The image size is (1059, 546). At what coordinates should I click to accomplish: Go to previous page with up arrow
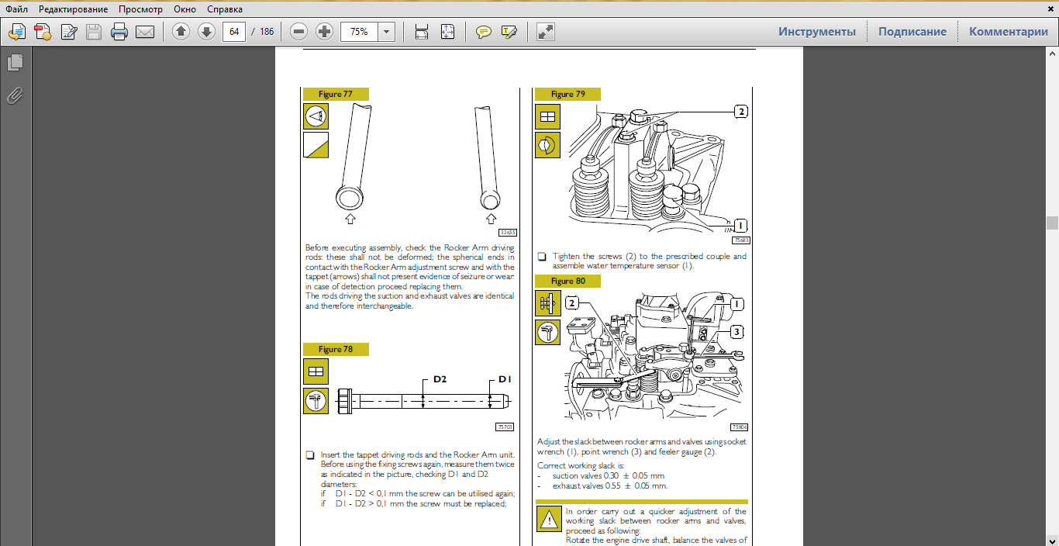(x=181, y=32)
